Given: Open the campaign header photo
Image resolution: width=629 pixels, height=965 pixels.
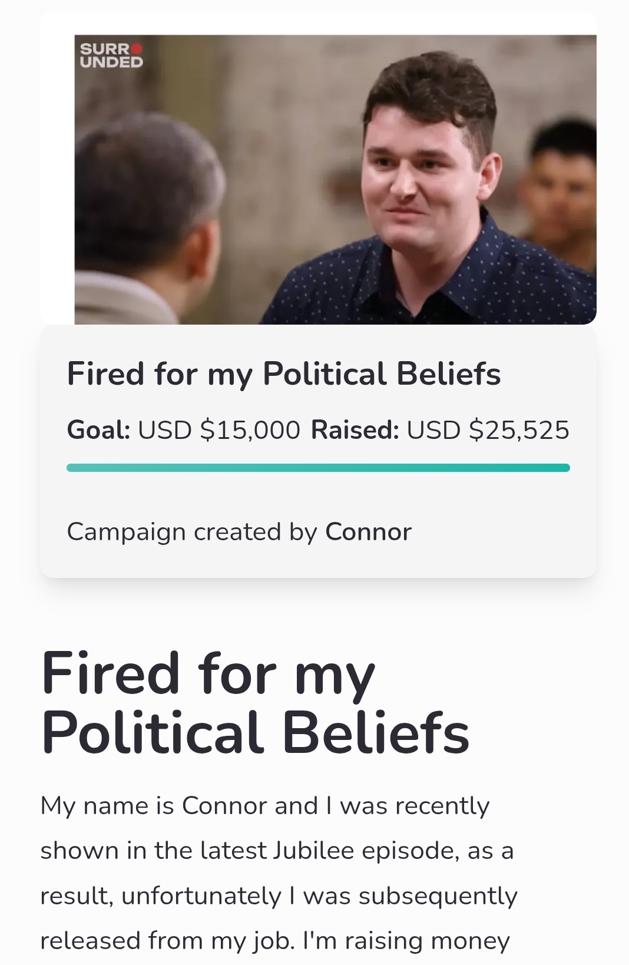Looking at the screenshot, I should (335, 179).
